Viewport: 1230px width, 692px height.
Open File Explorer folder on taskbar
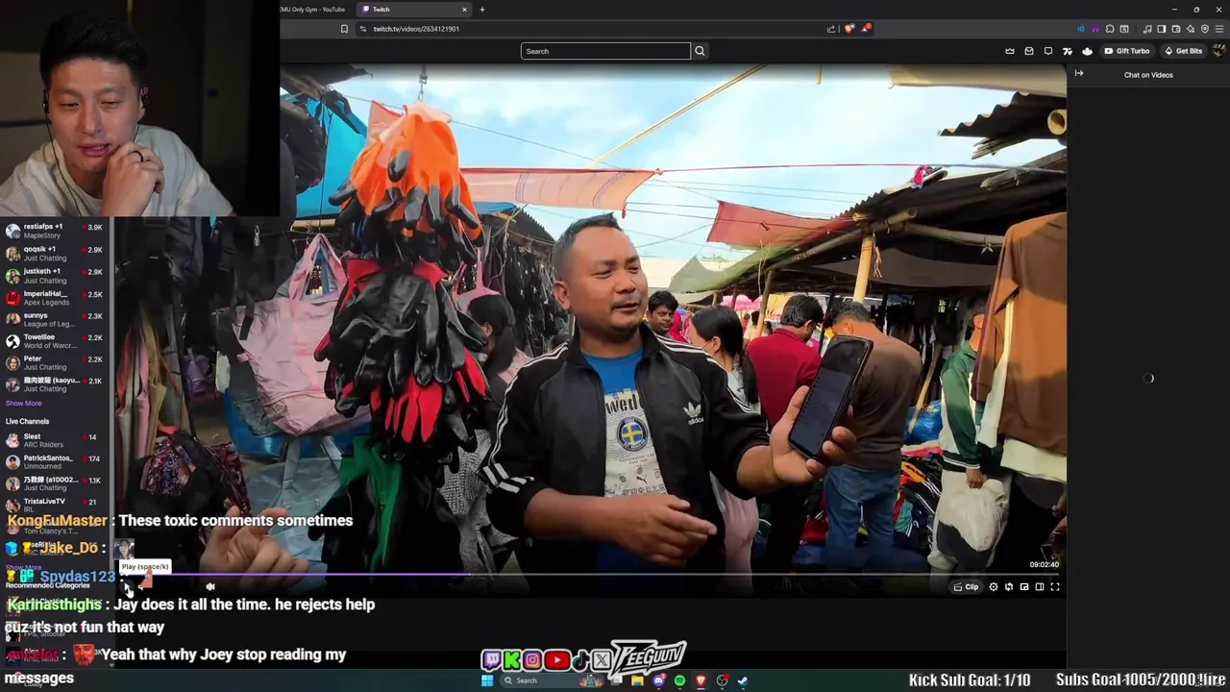(x=637, y=680)
